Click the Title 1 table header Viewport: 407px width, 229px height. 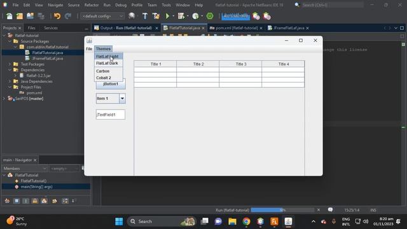point(155,64)
